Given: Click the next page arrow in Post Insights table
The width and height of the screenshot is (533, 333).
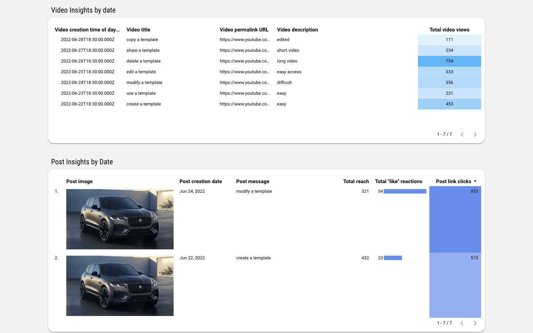Looking at the screenshot, I should (x=475, y=323).
